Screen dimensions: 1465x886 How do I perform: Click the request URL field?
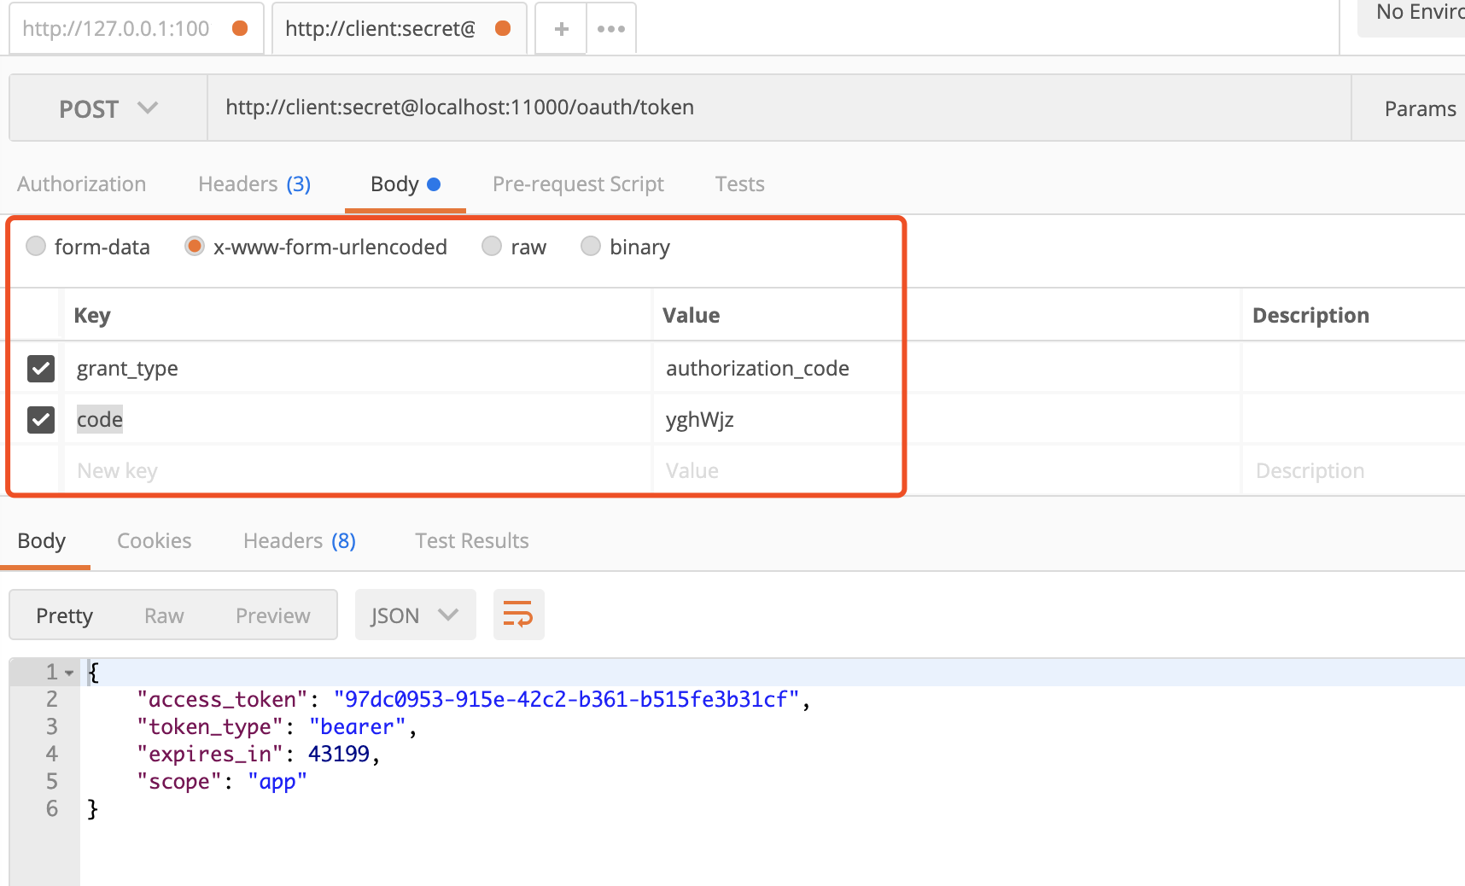pyautogui.click(x=779, y=108)
